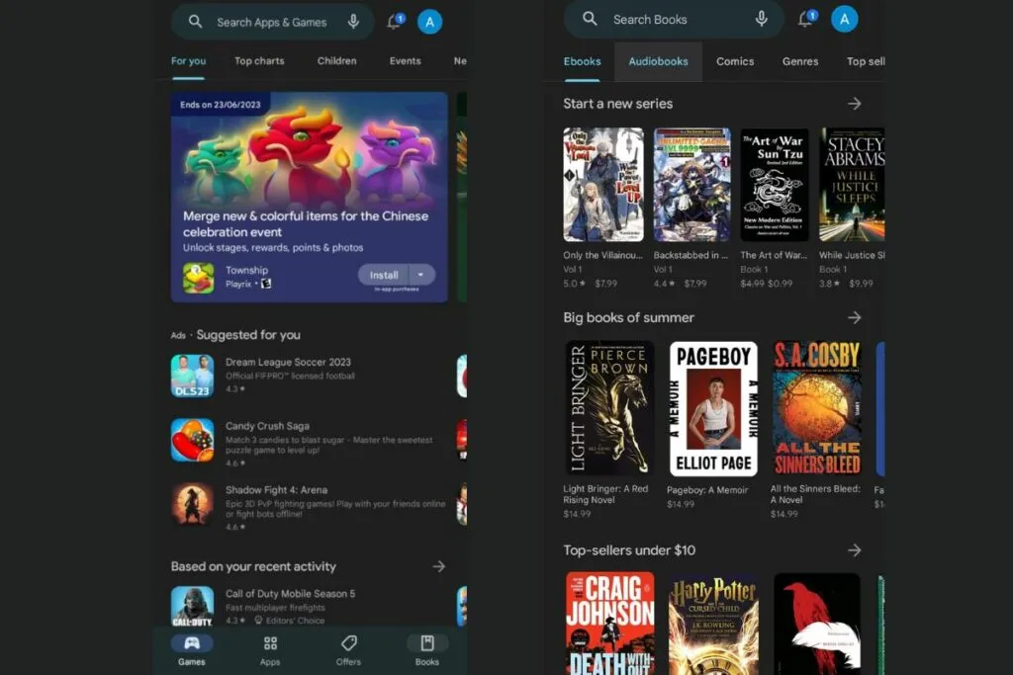The image size is (1013, 675).
Task: Expand the Install button dropdown arrow
Action: coord(421,275)
